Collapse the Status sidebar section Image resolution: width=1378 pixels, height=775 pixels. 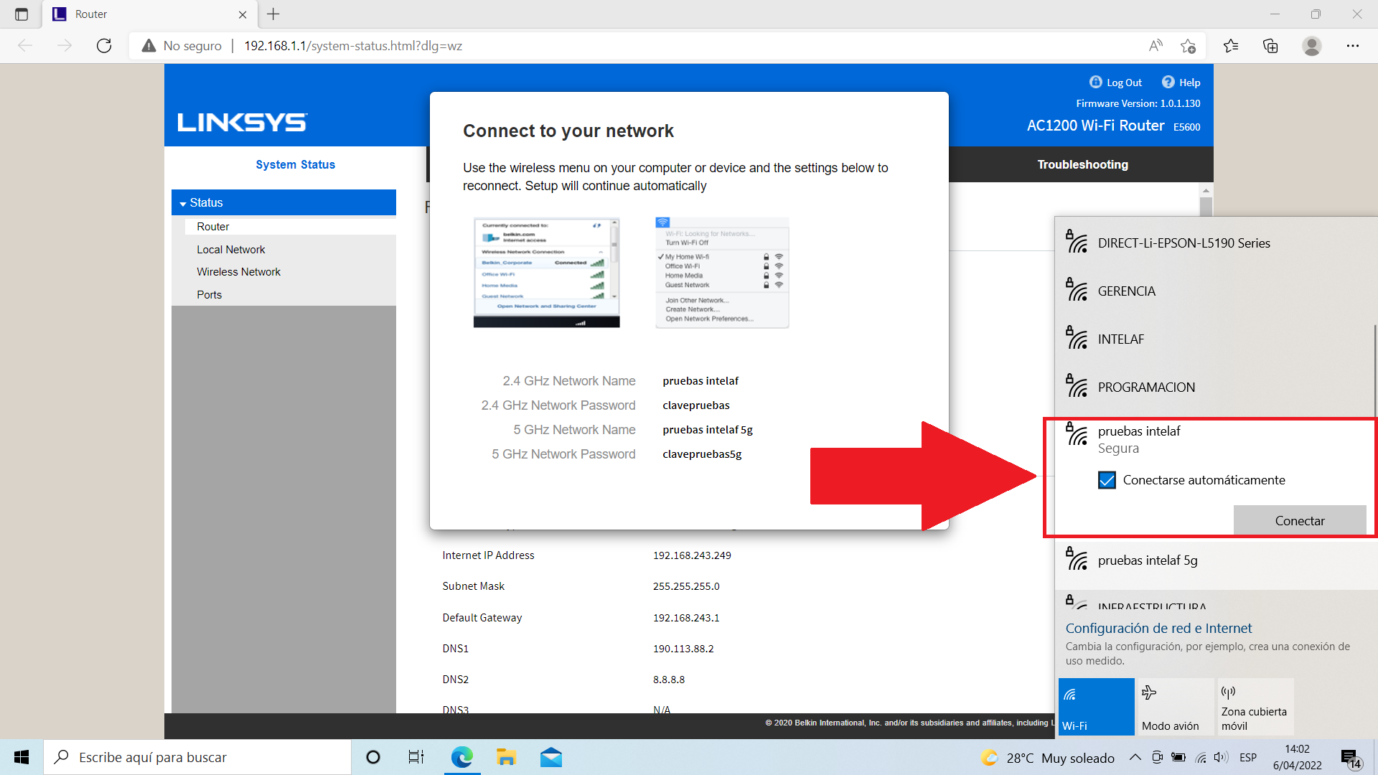[183, 203]
